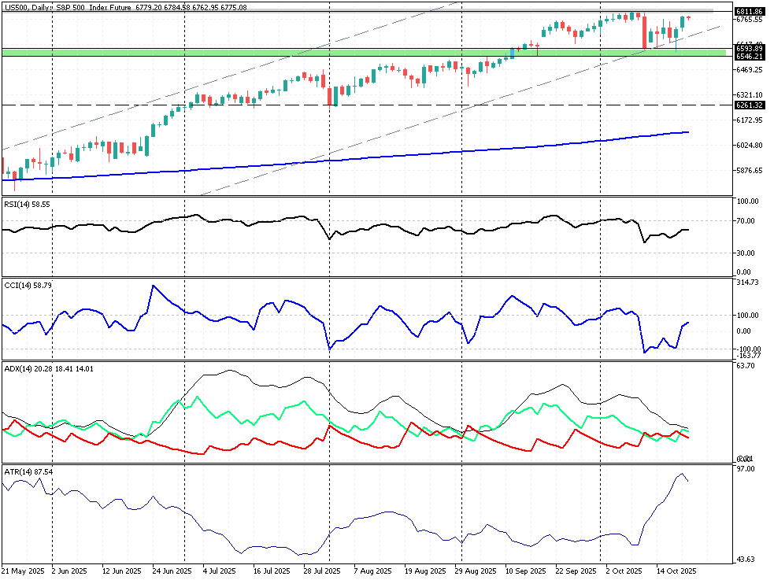Click the ATR 97.00 scale label
Viewport: 774px width, 580px height.
click(745, 469)
